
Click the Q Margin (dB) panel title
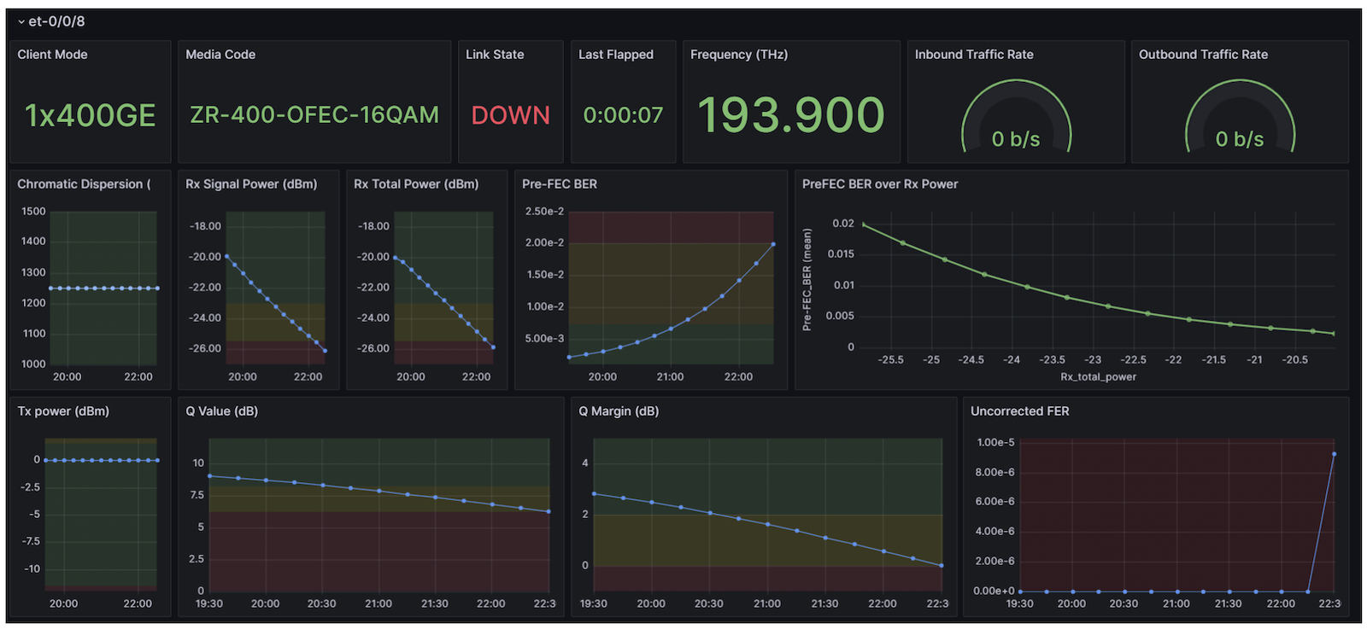[619, 411]
